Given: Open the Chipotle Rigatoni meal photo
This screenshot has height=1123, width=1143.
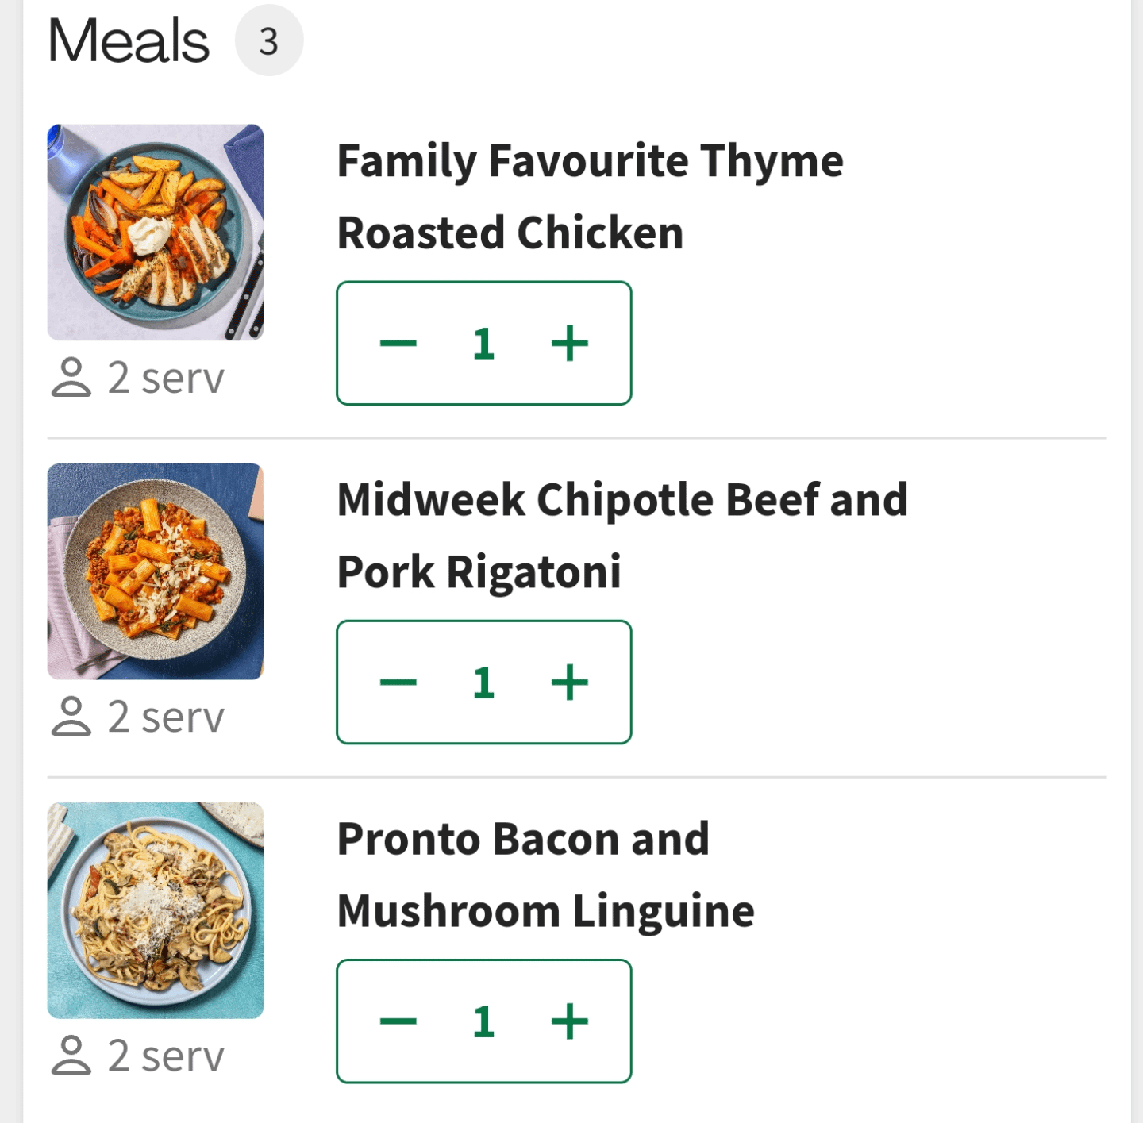Looking at the screenshot, I should pyautogui.click(x=156, y=571).
